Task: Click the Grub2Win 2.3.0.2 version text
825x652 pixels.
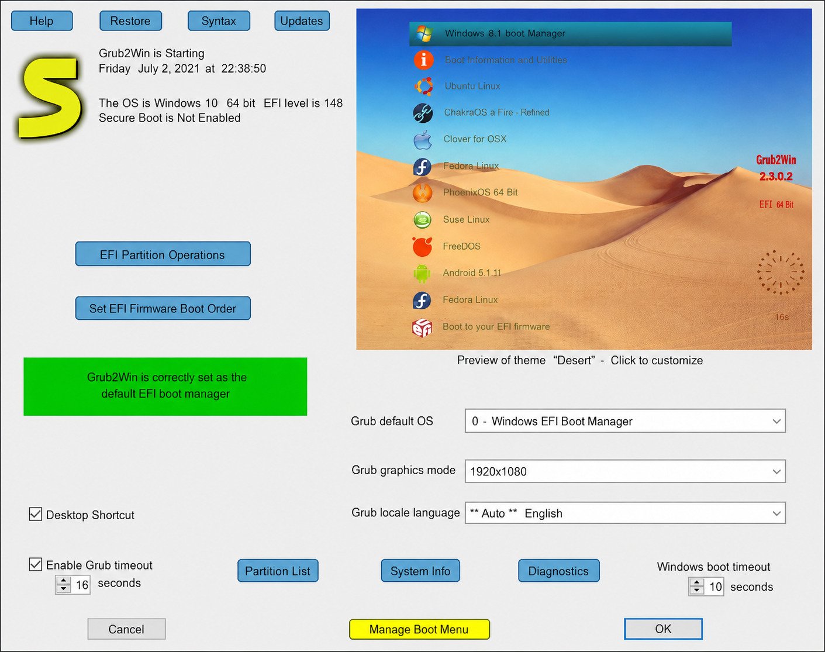Action: [776, 168]
